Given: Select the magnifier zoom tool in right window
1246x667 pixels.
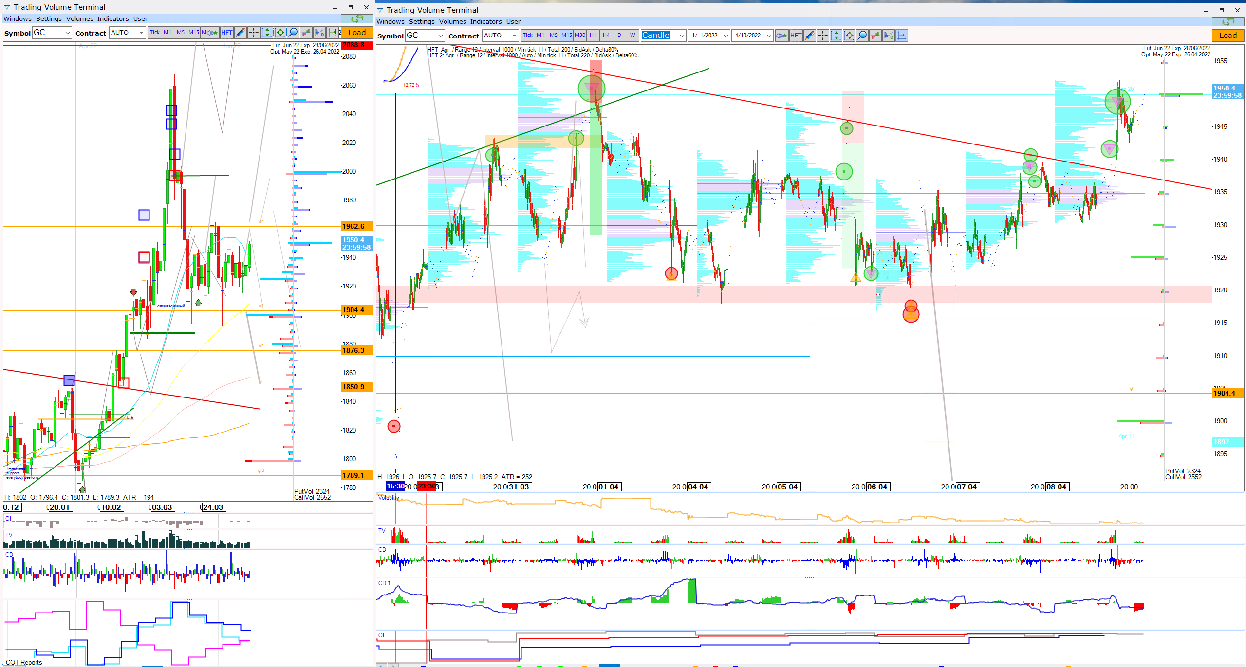Looking at the screenshot, I should tap(862, 35).
